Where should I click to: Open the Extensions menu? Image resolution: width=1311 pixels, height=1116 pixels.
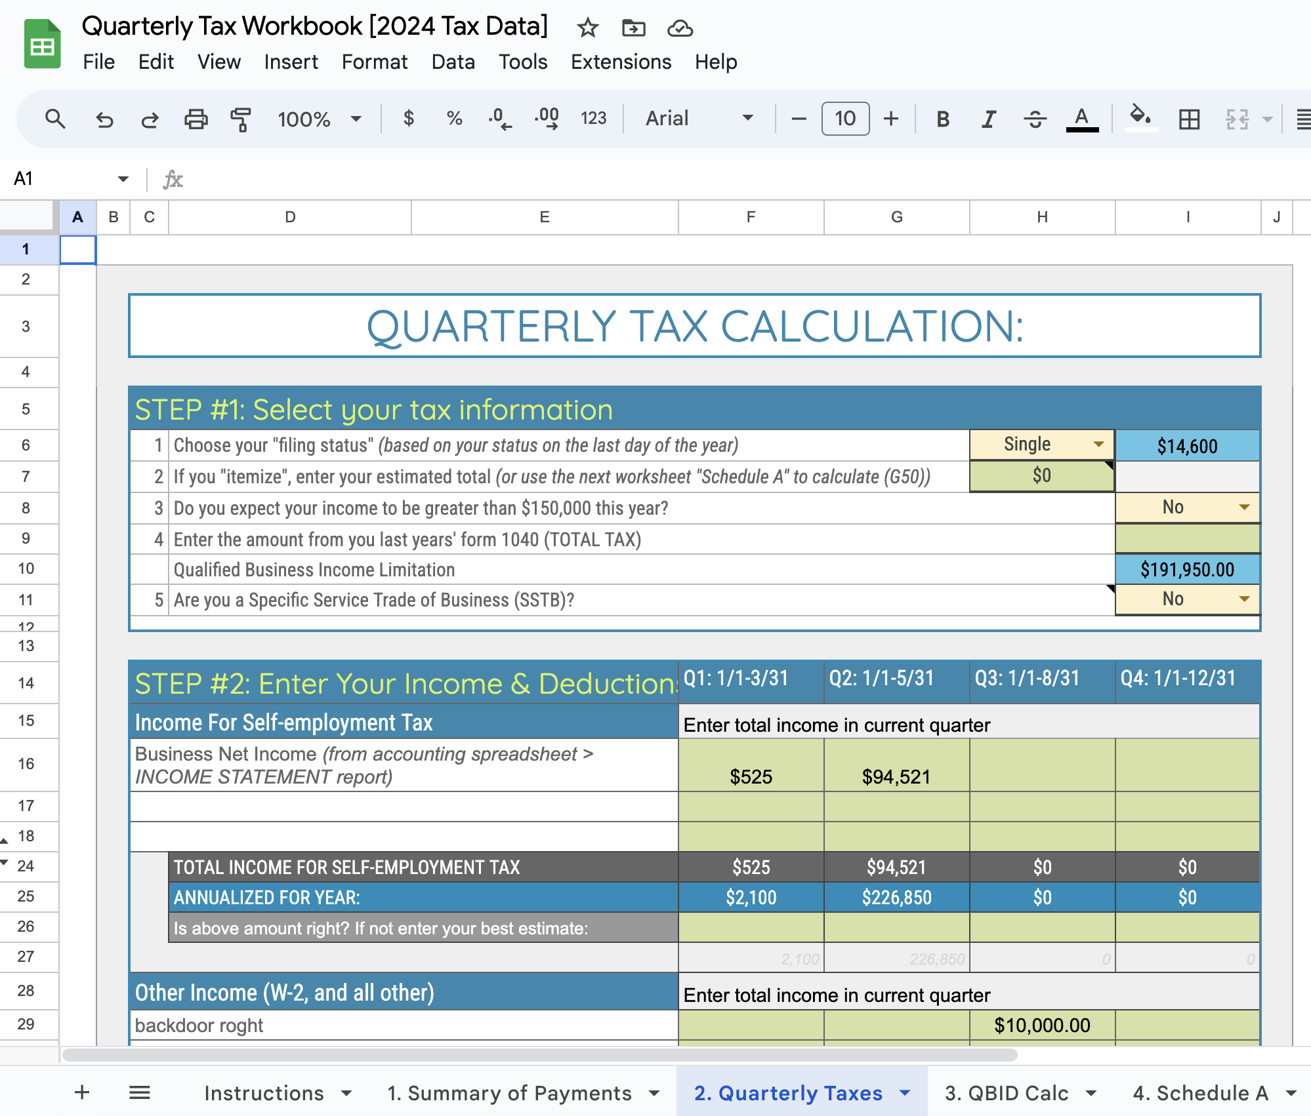[621, 62]
